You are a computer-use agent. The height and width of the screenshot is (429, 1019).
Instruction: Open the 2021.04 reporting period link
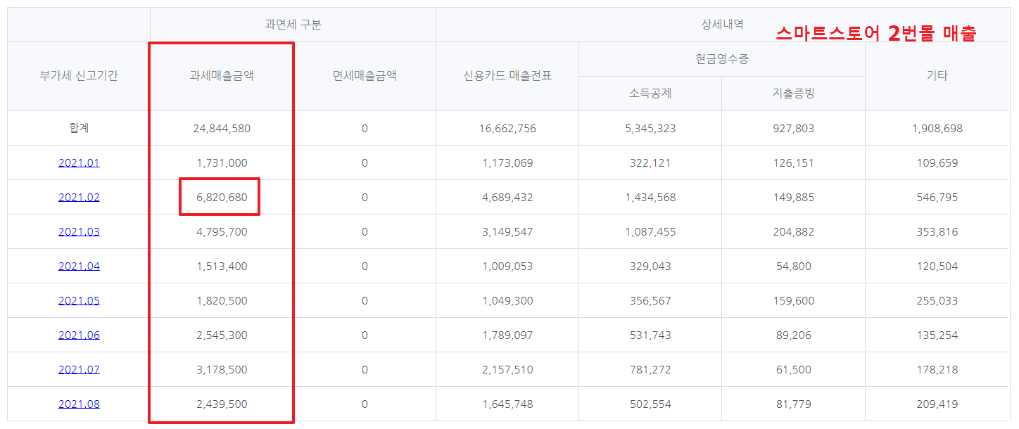coord(79,267)
